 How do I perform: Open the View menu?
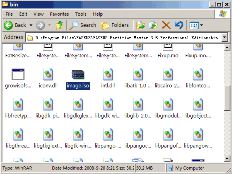[x=38, y=14]
